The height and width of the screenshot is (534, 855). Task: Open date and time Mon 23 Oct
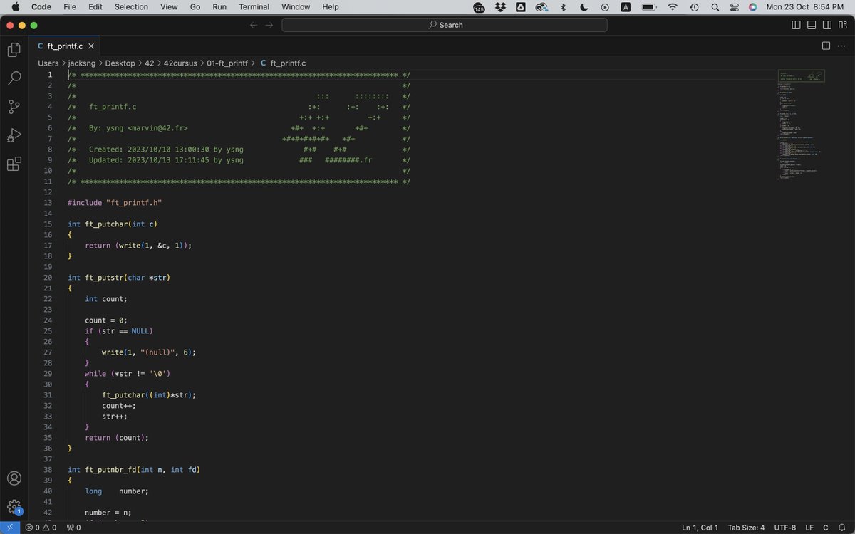(x=805, y=6)
